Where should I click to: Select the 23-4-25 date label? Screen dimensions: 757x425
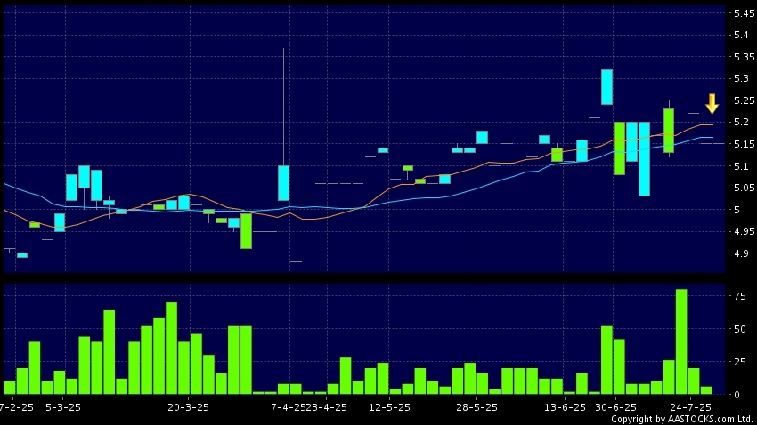[x=326, y=407]
